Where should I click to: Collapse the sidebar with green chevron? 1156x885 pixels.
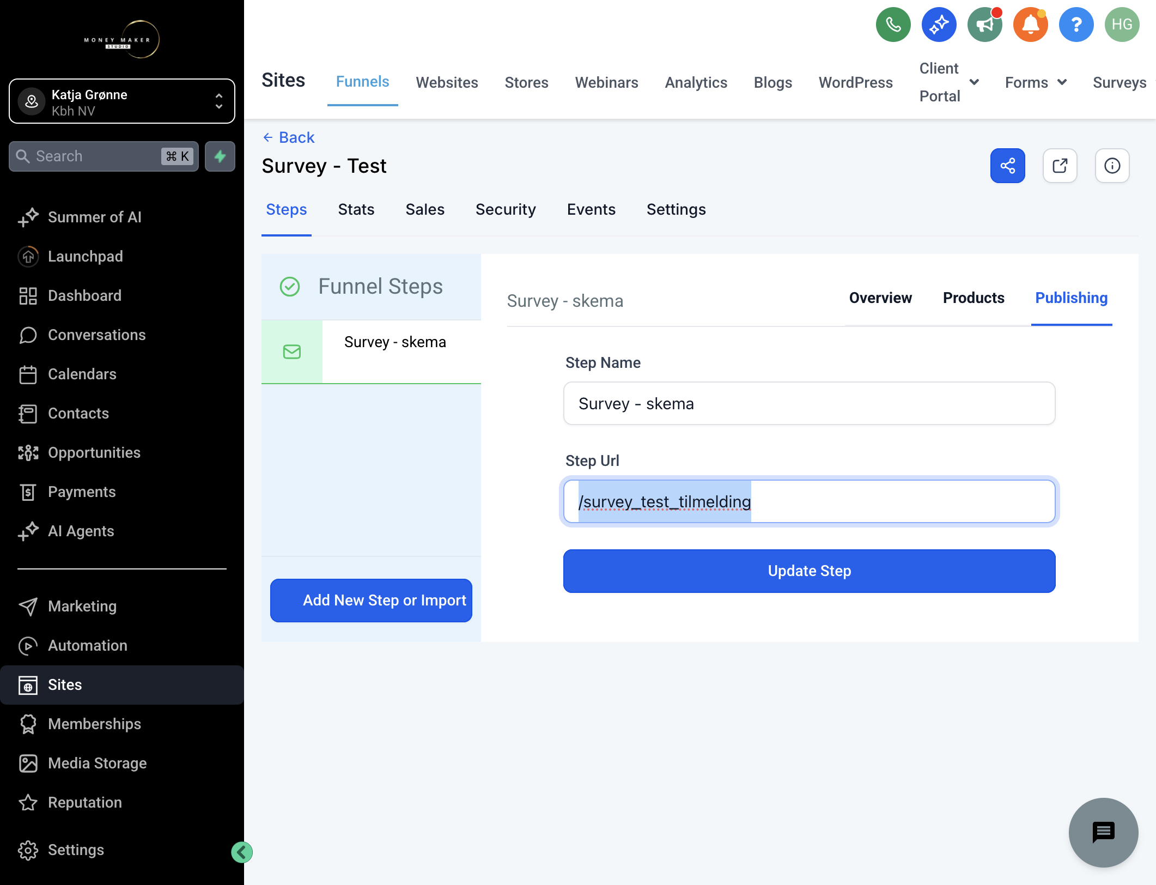[x=241, y=852]
